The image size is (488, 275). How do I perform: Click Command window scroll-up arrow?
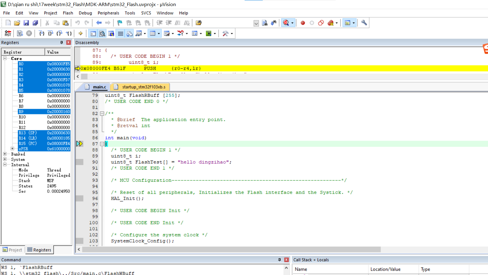click(x=286, y=268)
